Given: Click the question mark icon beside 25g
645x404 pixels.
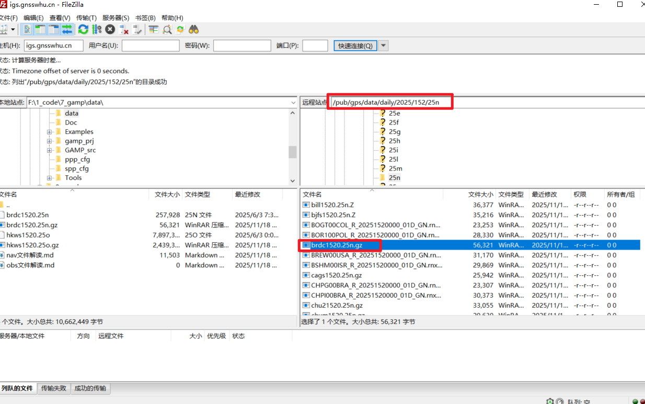Looking at the screenshot, I should click(382, 131).
